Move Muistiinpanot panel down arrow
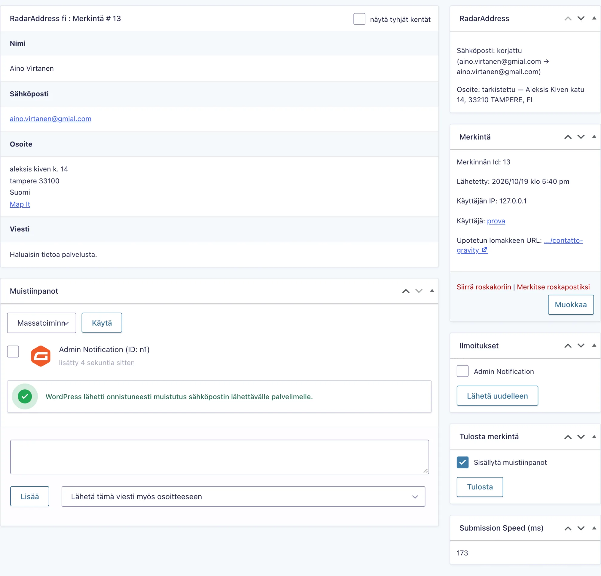601x576 pixels. tap(419, 291)
